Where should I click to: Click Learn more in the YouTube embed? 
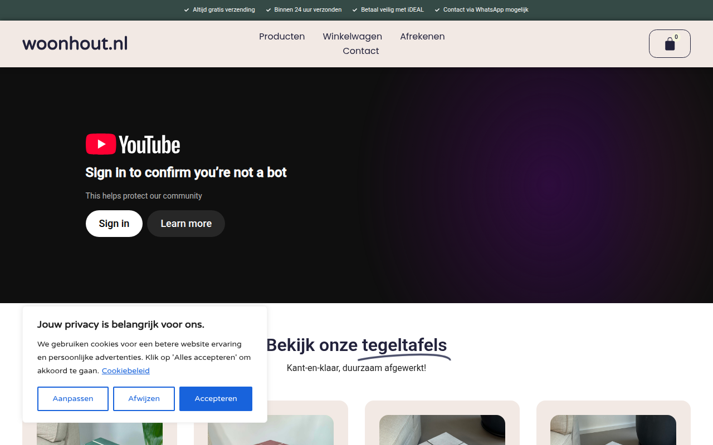click(x=186, y=224)
